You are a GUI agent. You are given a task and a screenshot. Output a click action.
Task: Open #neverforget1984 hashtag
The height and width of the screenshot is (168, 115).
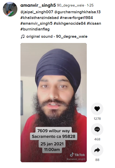[76, 18]
